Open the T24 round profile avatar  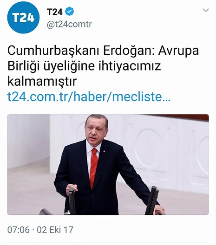24,17
